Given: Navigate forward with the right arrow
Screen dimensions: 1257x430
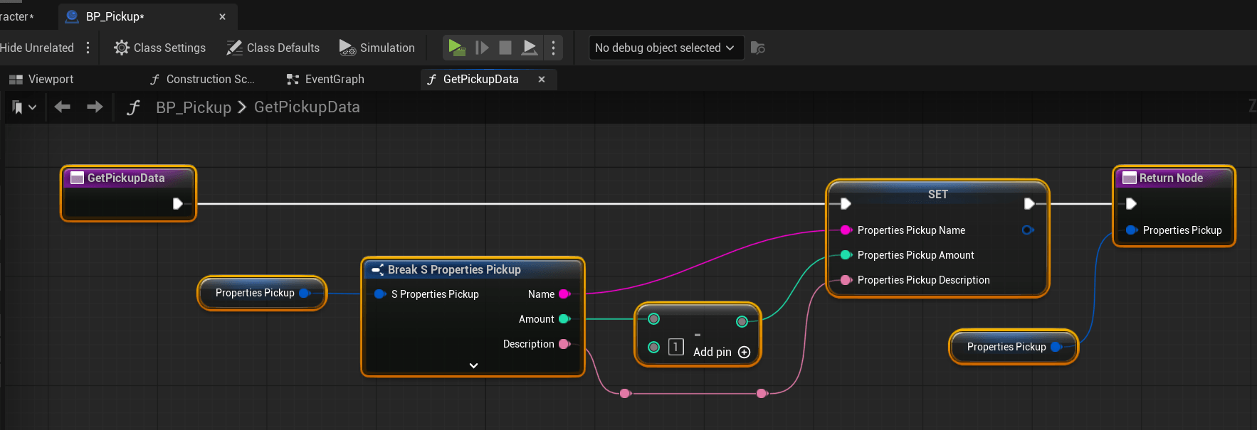Looking at the screenshot, I should (95, 107).
